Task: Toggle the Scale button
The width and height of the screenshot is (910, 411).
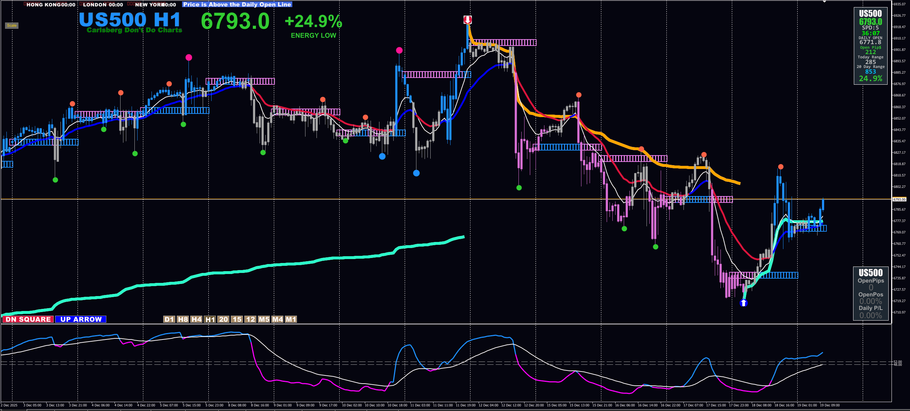Action: pyautogui.click(x=12, y=26)
